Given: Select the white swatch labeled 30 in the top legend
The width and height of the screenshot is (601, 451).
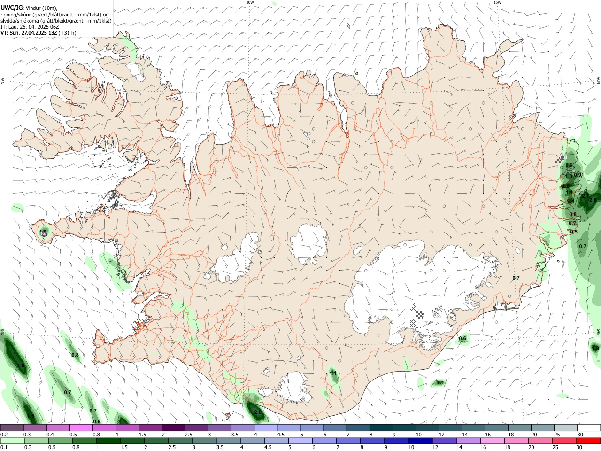Looking at the screenshot, I should pos(588,428).
